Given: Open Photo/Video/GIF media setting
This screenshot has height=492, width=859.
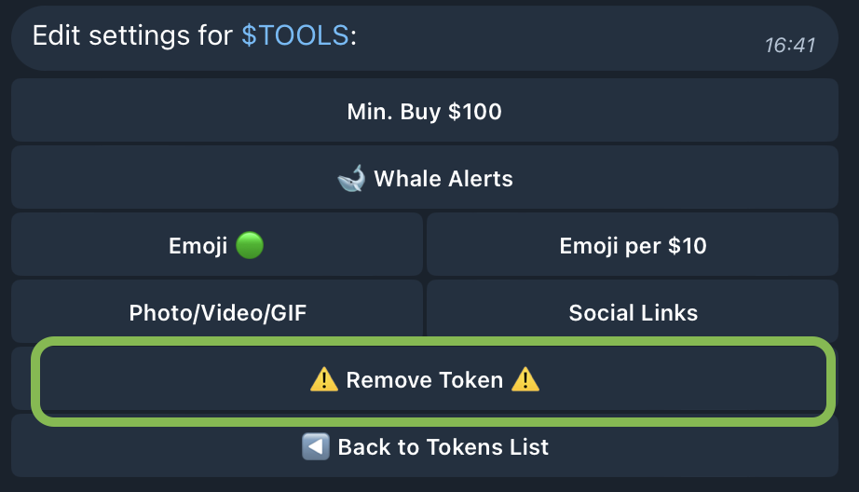Looking at the screenshot, I should [216, 312].
